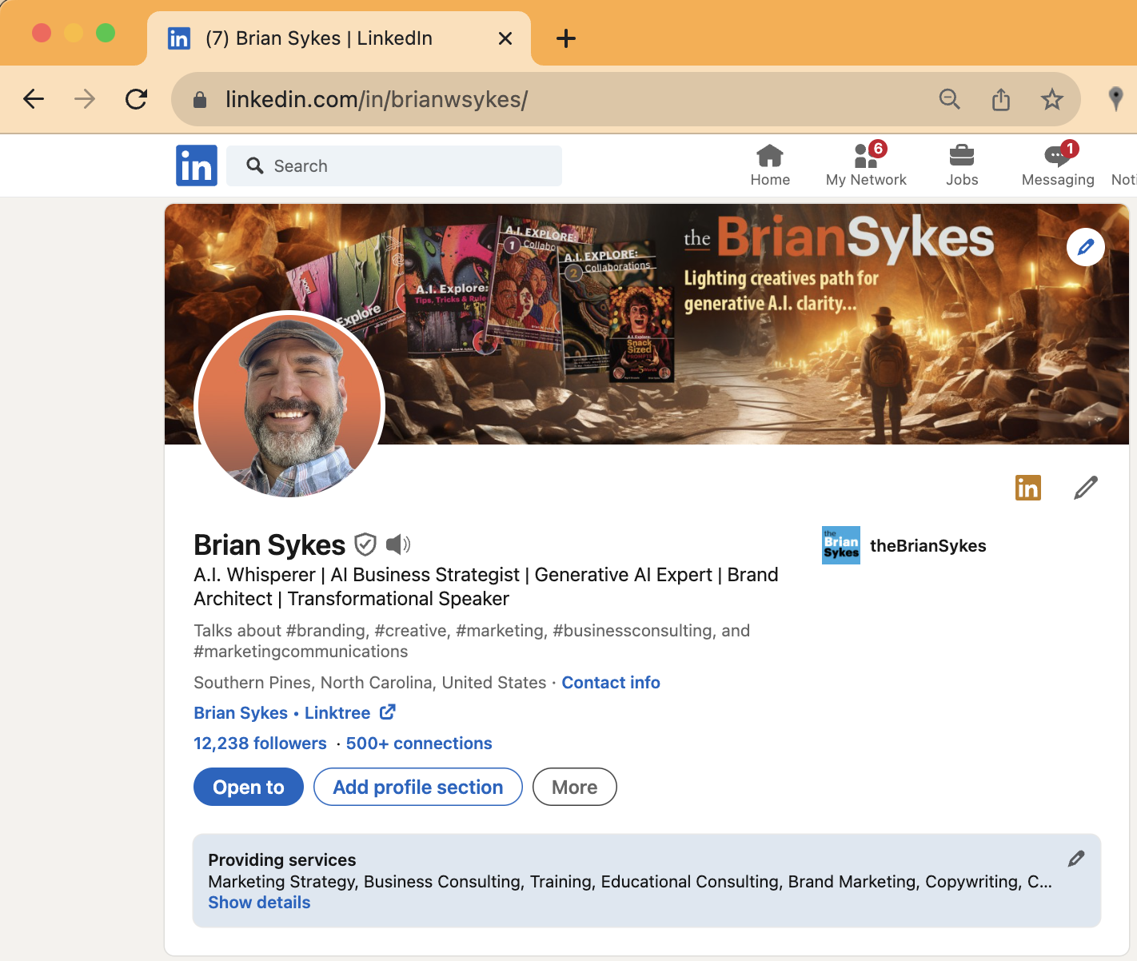1137x961 pixels.
Task: Click the pencil icon to edit intro
Action: (x=1085, y=487)
